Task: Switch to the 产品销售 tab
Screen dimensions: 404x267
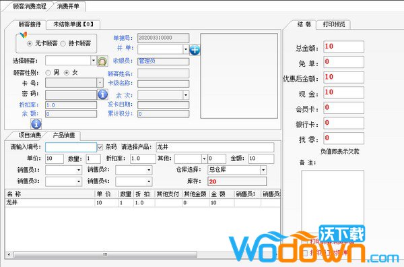Action: (x=64, y=135)
